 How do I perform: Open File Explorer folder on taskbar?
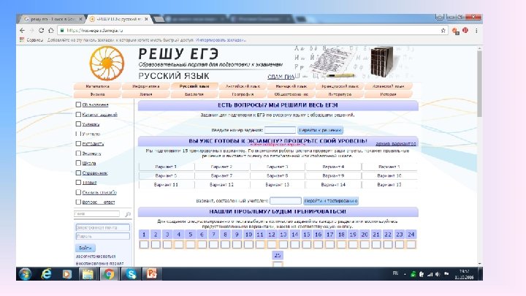(88, 275)
